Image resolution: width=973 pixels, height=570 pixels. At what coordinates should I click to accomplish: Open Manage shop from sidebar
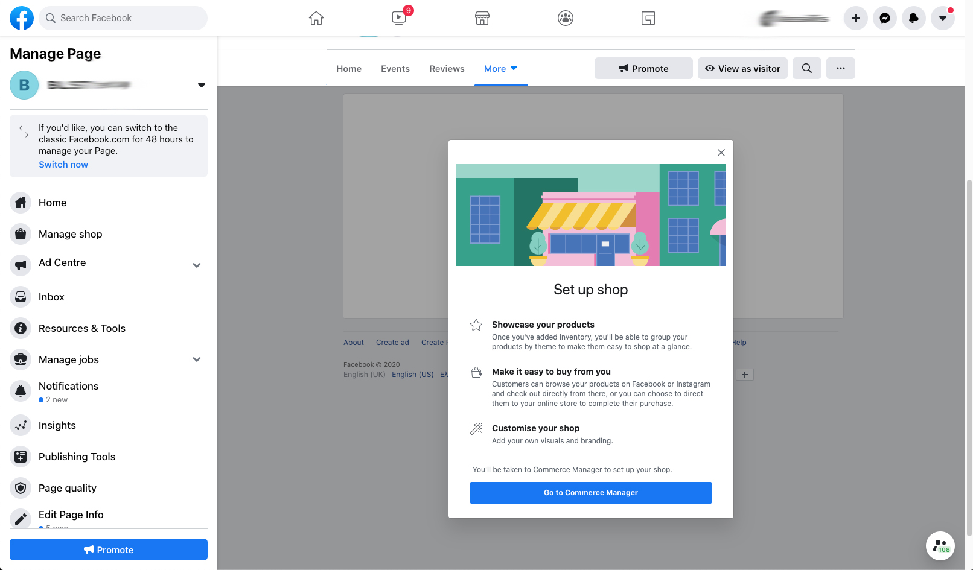pyautogui.click(x=109, y=234)
